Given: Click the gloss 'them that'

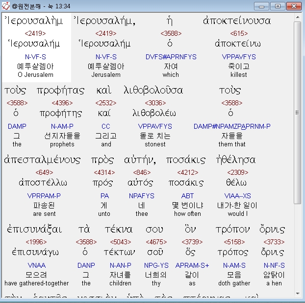Looking at the screenshot, I should pos(232,144).
